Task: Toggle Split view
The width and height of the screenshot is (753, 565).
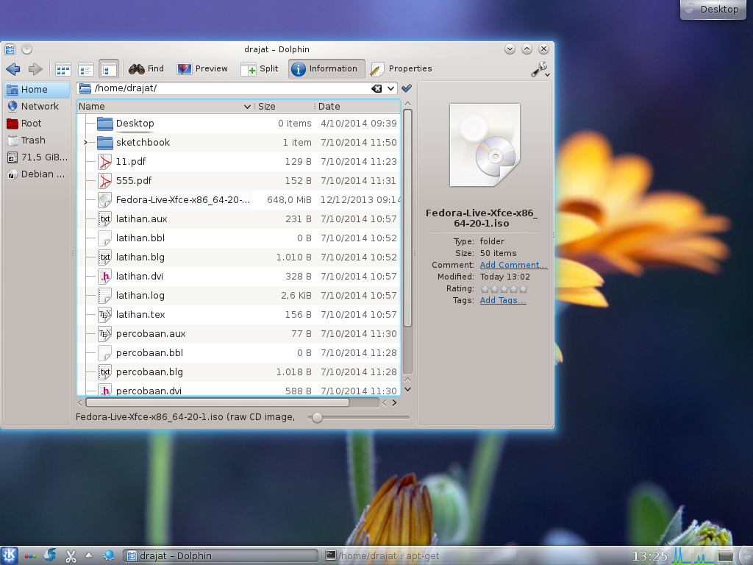Action: point(259,69)
